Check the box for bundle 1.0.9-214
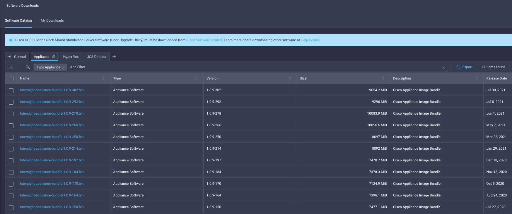This screenshot has height=214, width=512. pos(11,149)
